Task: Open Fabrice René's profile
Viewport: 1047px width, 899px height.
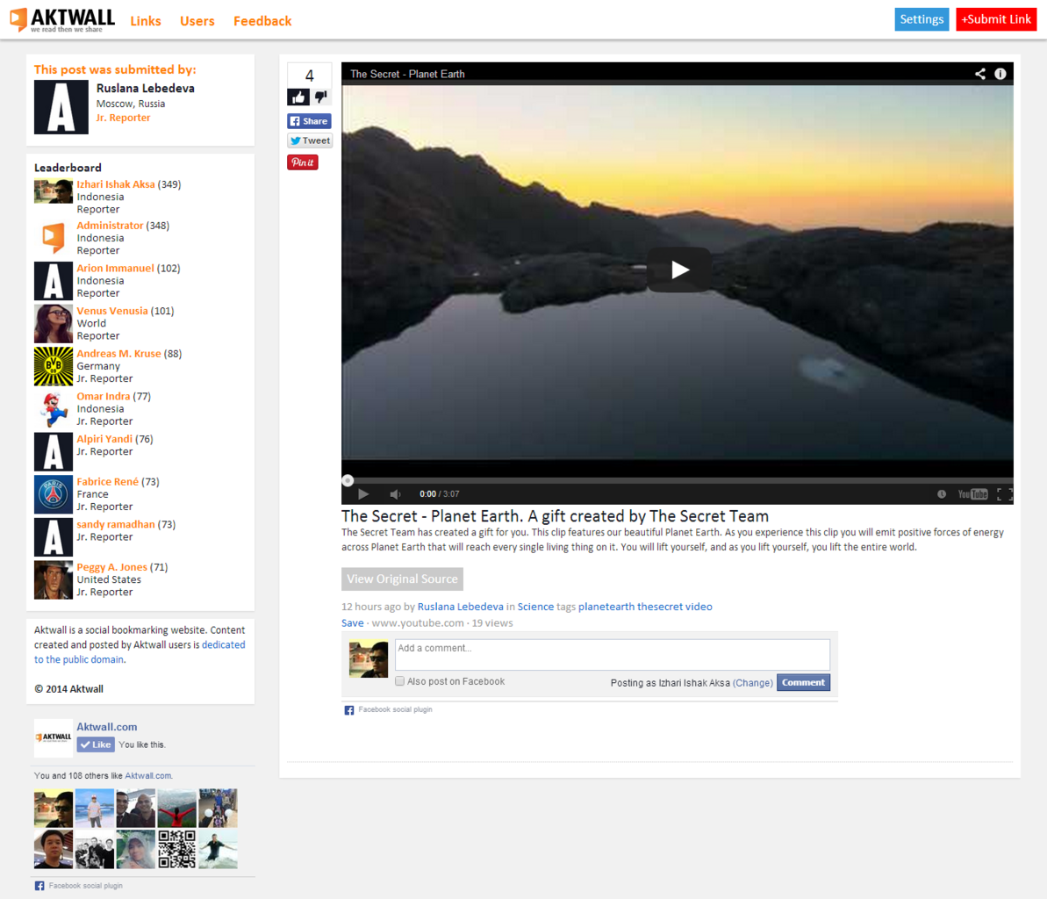Action: click(107, 482)
